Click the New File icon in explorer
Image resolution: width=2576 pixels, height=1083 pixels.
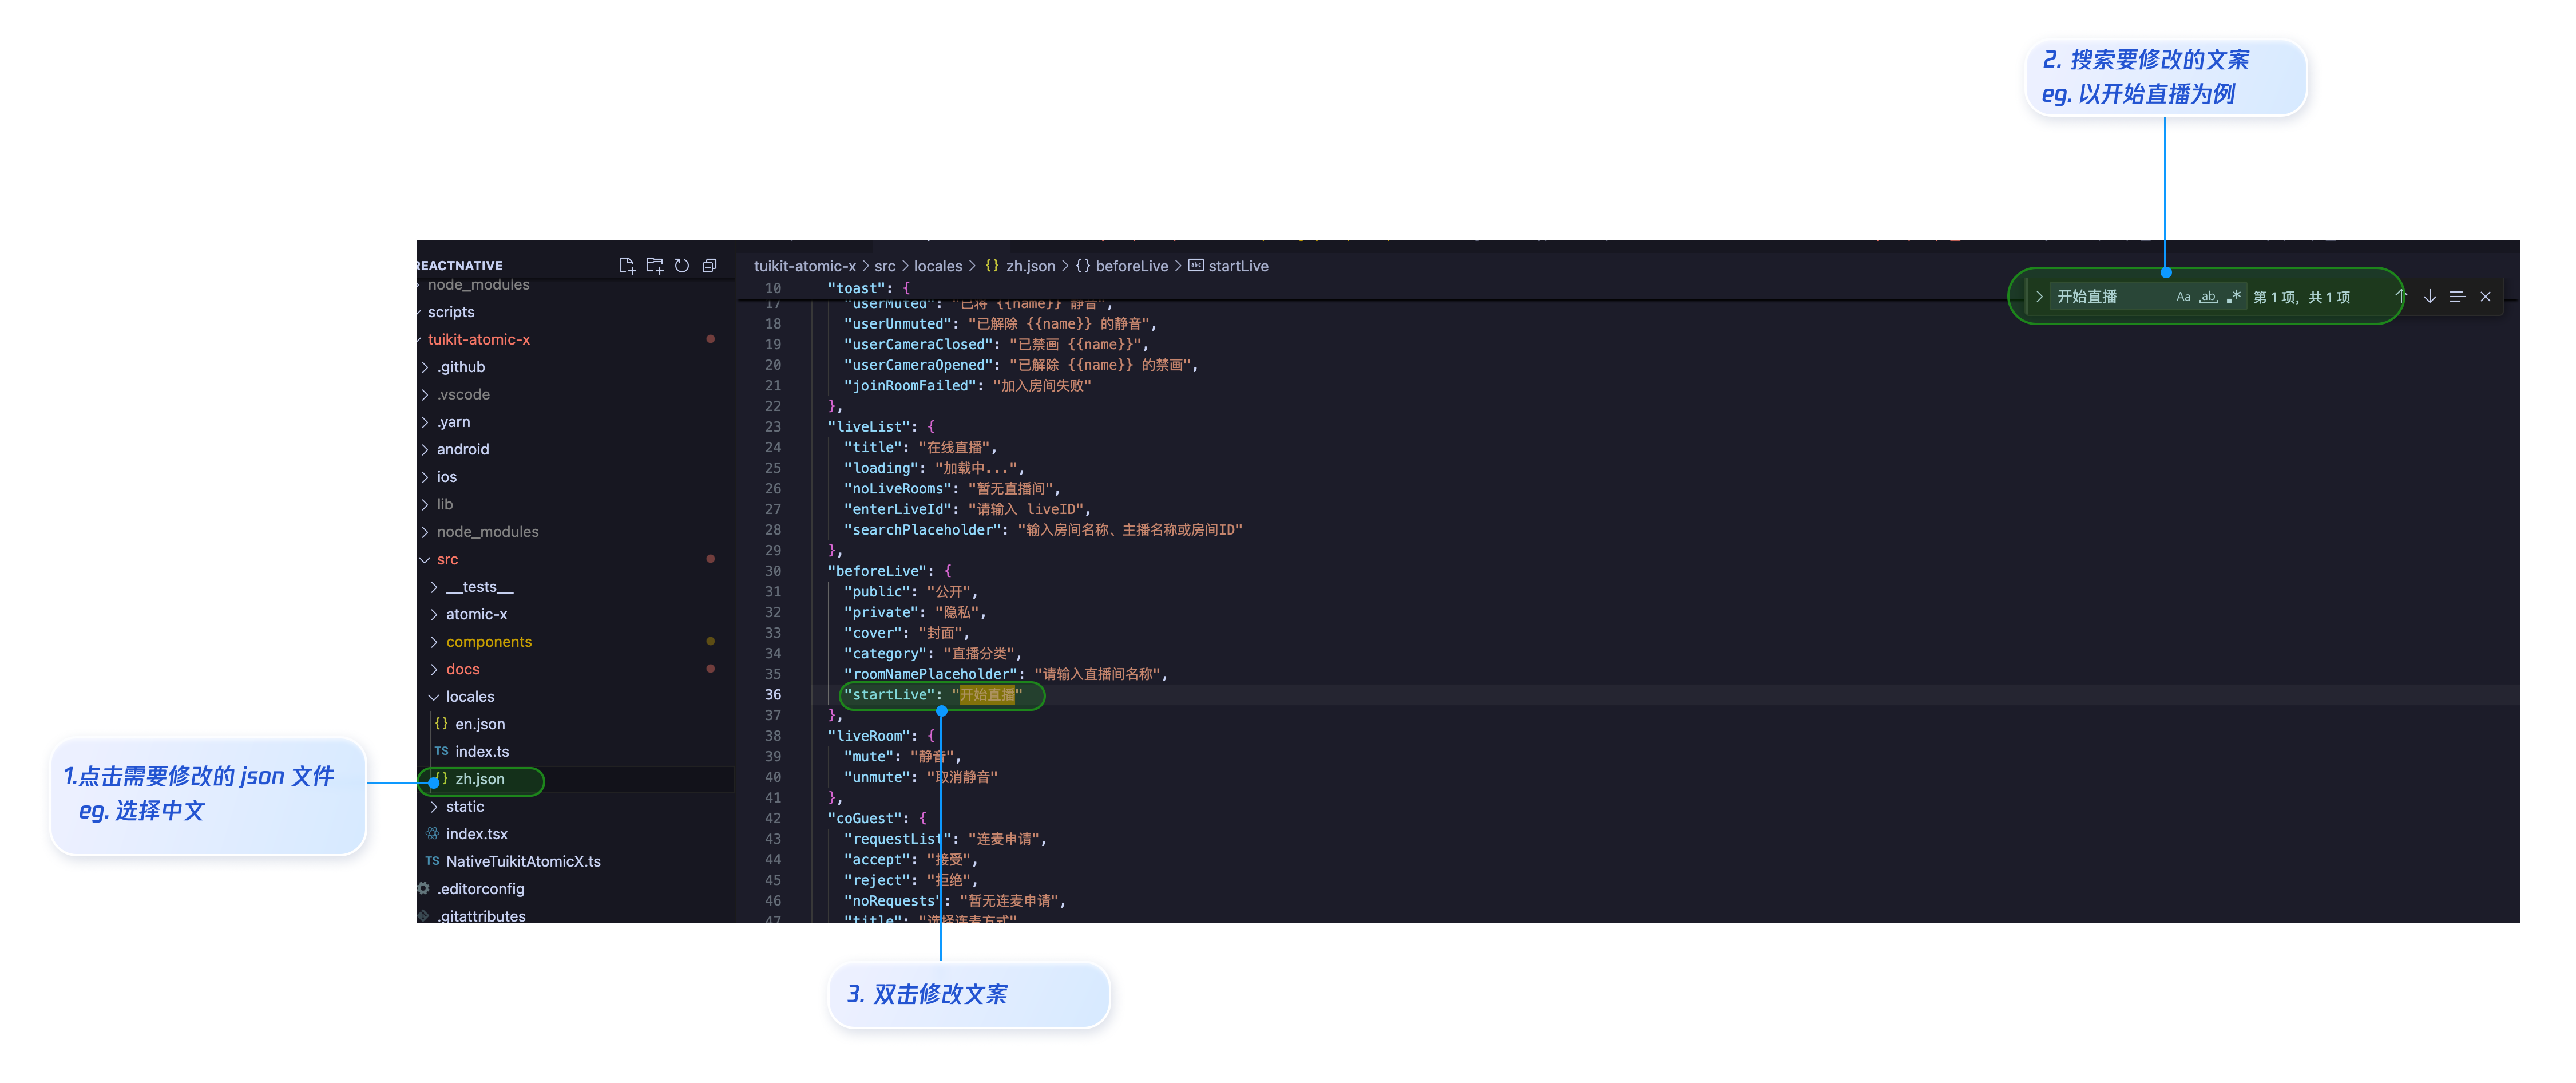click(x=627, y=265)
